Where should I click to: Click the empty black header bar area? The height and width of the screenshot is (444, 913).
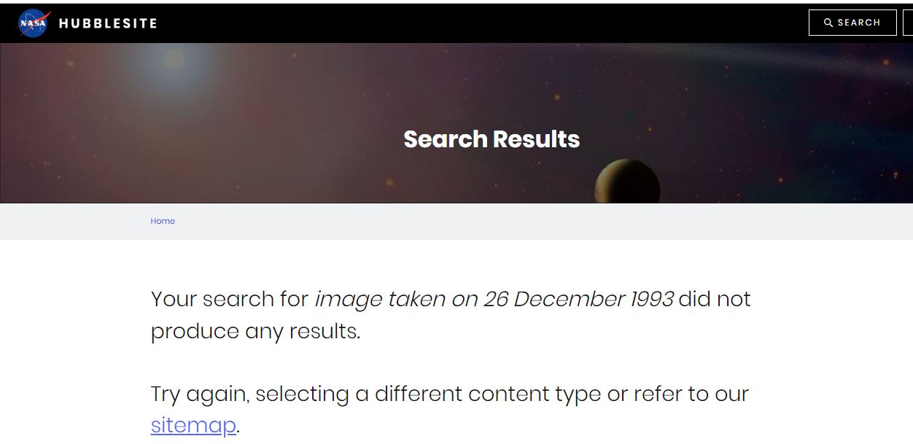pos(474,23)
